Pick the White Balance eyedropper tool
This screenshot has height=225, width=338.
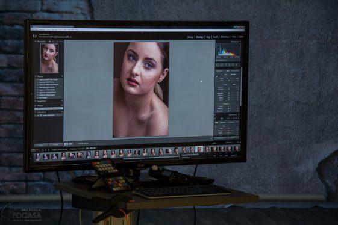pyautogui.click(x=218, y=76)
